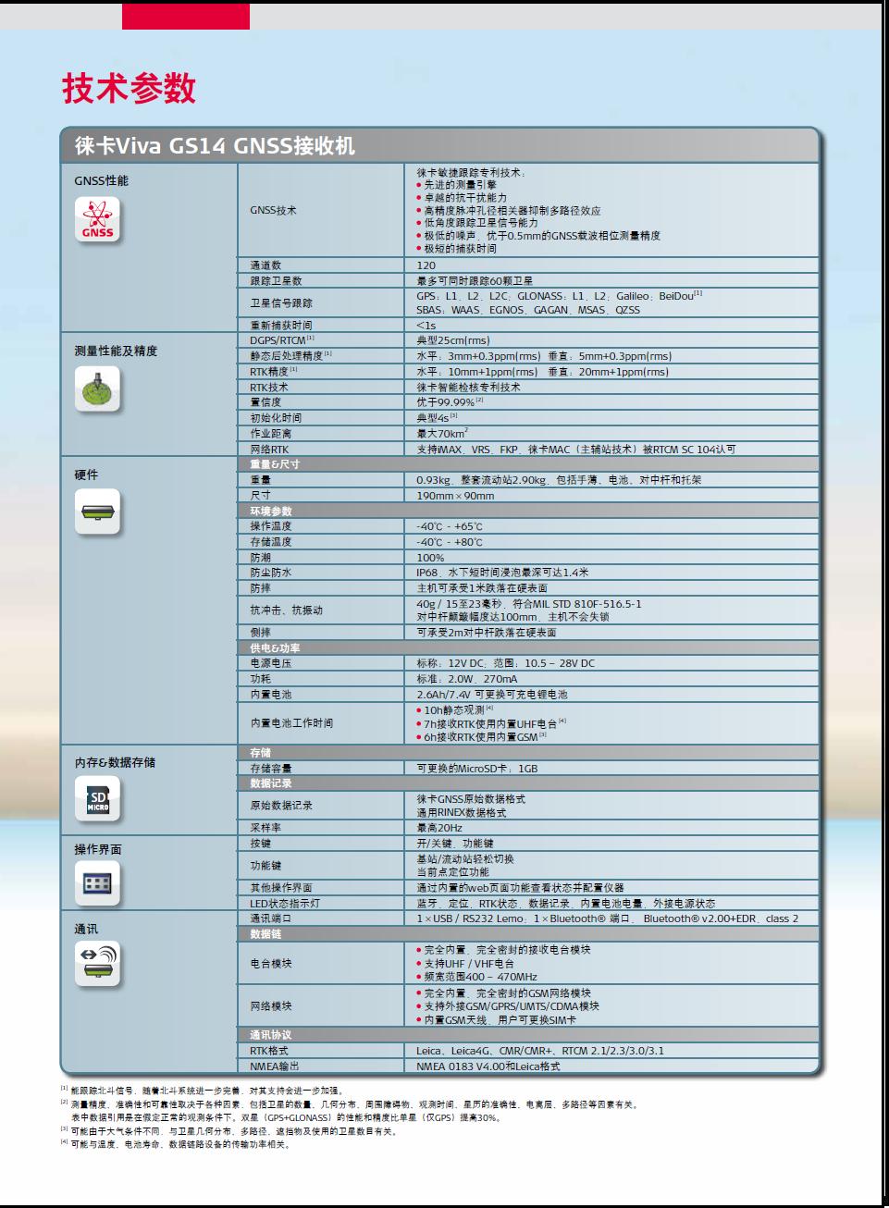
Task: Click the red tab block at page top
Action: point(186,17)
